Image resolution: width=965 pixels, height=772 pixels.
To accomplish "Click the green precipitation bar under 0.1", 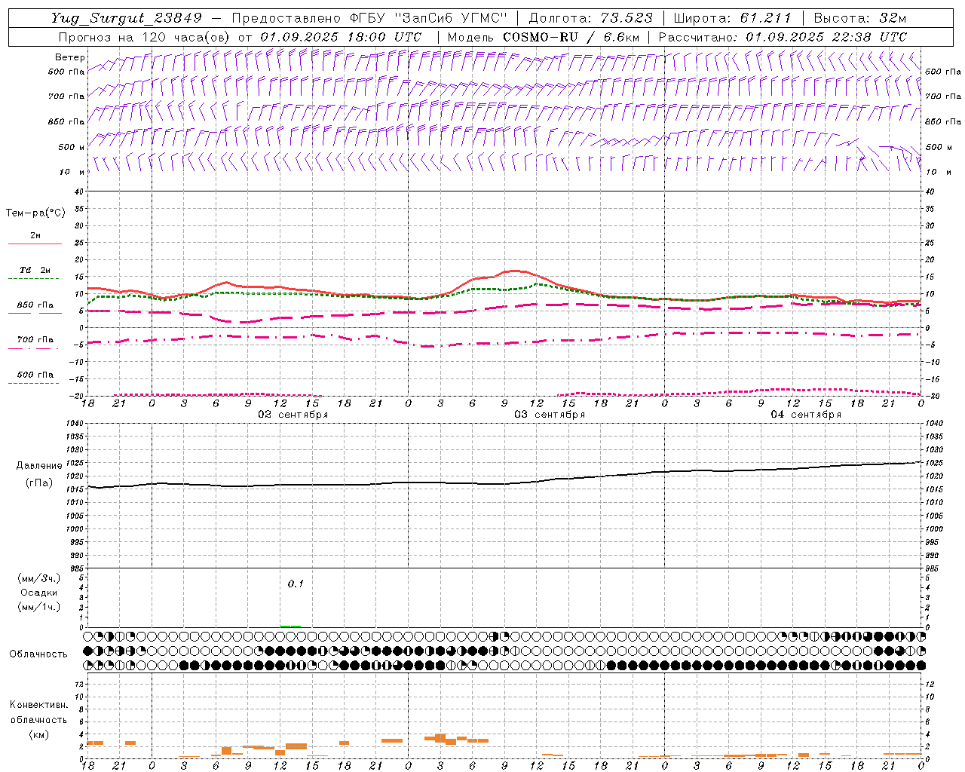I will click(x=291, y=626).
